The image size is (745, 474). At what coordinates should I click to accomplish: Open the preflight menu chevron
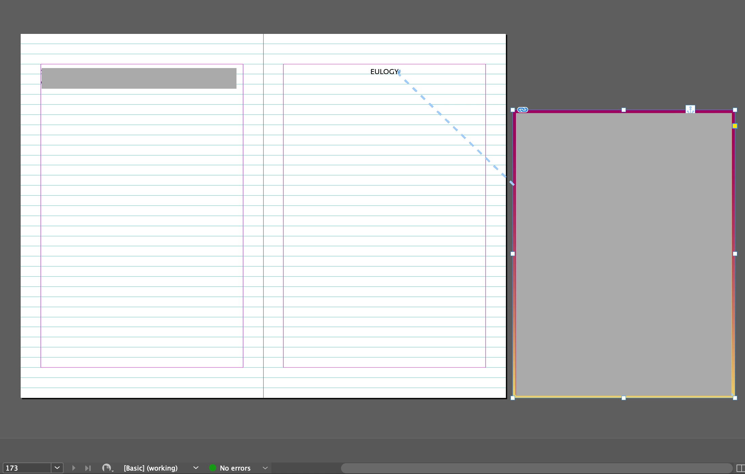265,468
